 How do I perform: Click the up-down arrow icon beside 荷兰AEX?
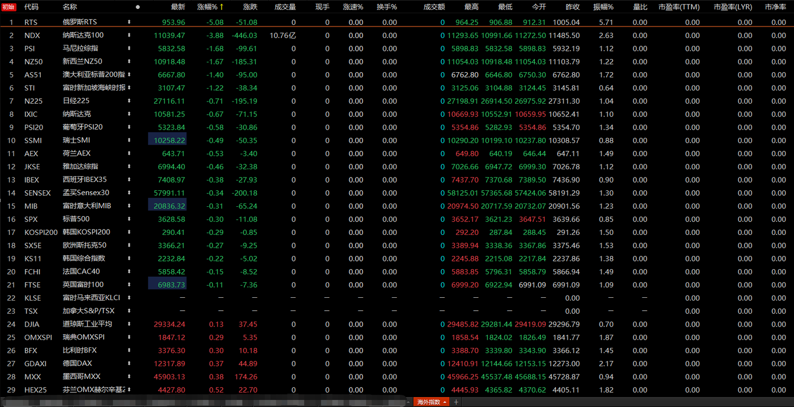129,153
